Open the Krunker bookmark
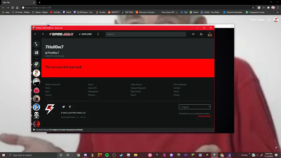Screen dimensions: 281x158 [101, 12]
